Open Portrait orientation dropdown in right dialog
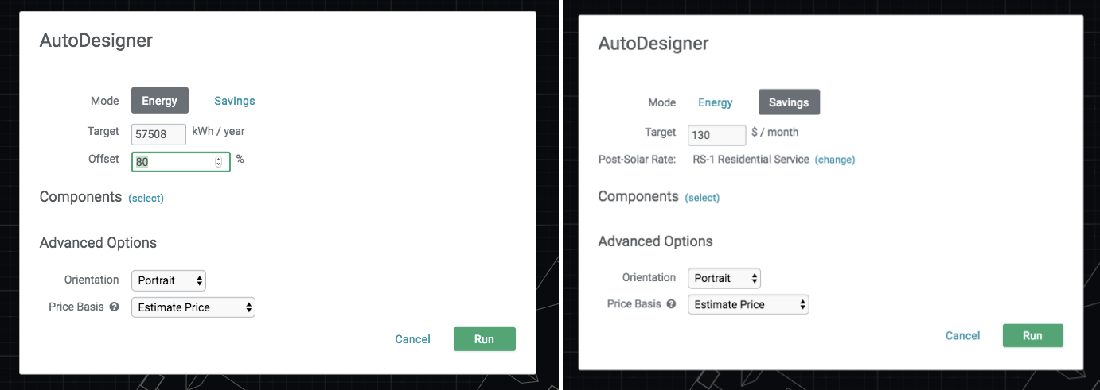 (724, 278)
